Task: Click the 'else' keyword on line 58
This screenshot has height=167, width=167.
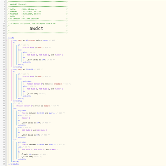Action: pos(14,140)
